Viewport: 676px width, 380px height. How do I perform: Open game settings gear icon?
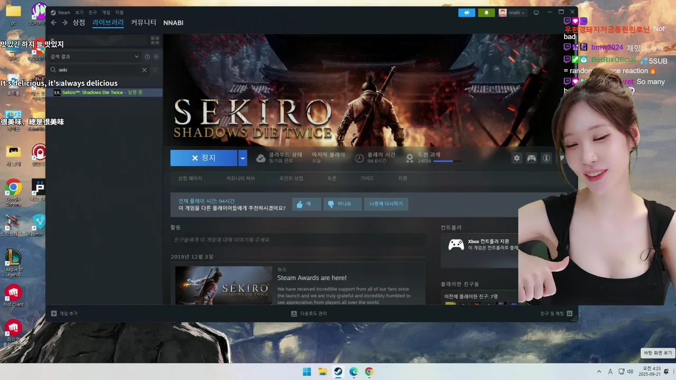tap(517, 158)
